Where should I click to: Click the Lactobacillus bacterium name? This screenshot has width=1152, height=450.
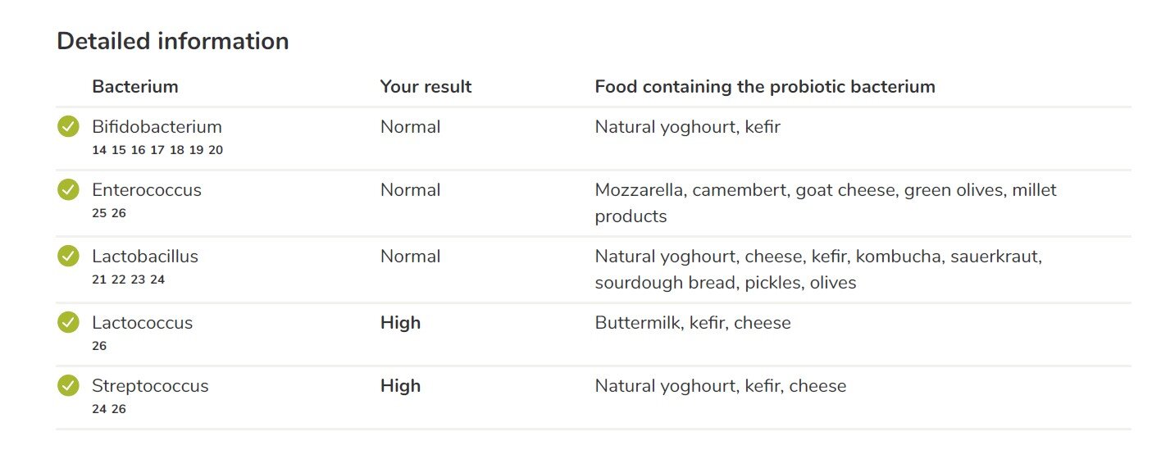pos(145,257)
